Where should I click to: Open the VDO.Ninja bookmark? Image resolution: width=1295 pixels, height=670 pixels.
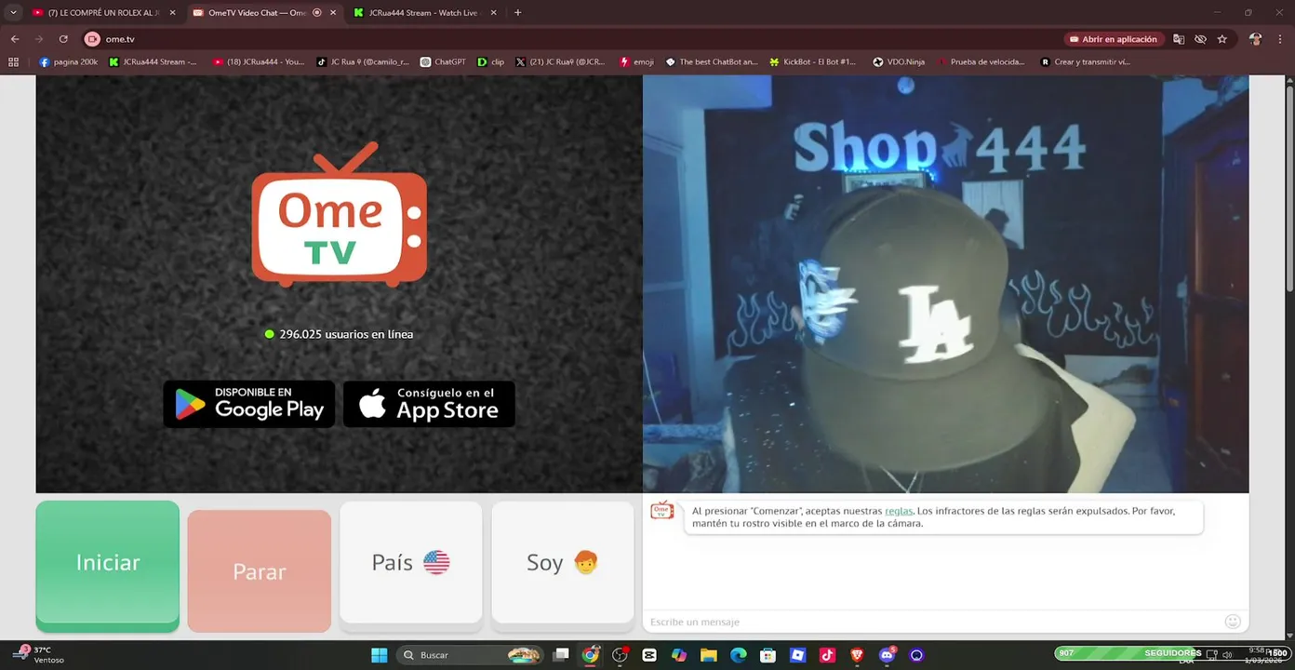click(899, 62)
